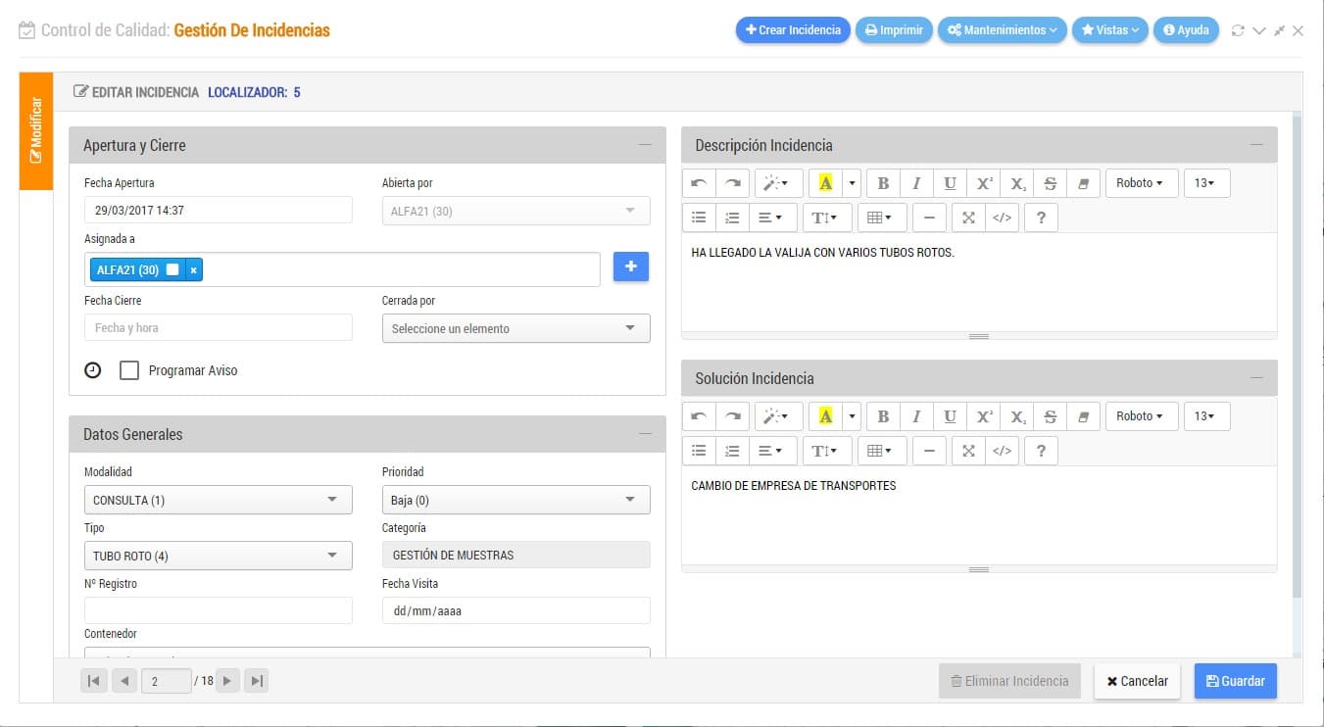
Task: Apply strikethrough in Solución Incidencia editor
Action: (1051, 416)
